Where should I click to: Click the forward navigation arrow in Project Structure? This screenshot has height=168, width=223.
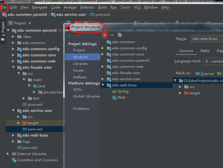point(77,36)
